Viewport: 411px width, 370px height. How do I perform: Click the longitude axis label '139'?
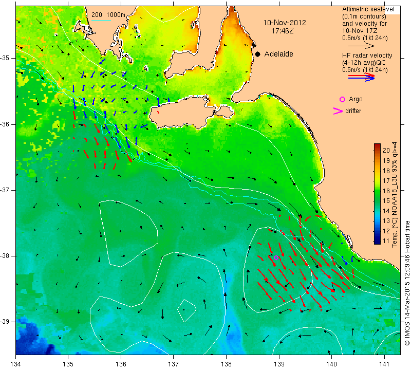[279, 364]
